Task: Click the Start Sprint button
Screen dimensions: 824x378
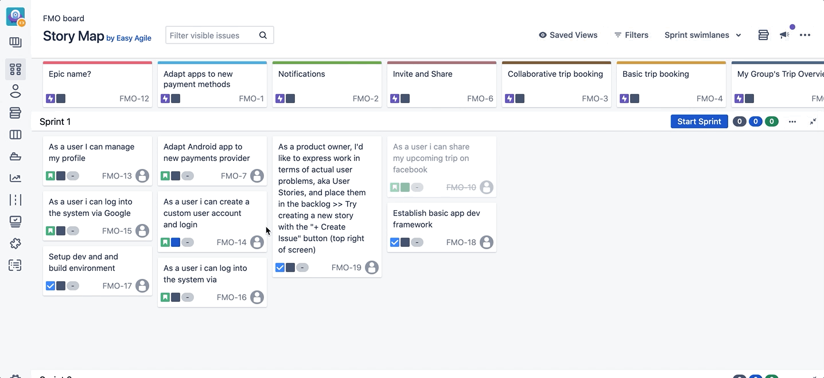Action: tap(699, 121)
